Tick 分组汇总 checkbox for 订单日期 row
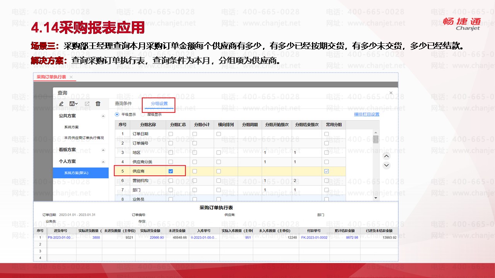This screenshot has height=278, width=495. (x=171, y=134)
